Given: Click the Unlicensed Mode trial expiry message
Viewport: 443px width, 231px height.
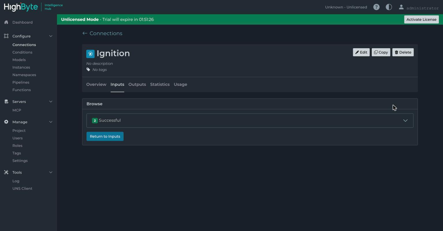Looking at the screenshot, I should click(107, 19).
